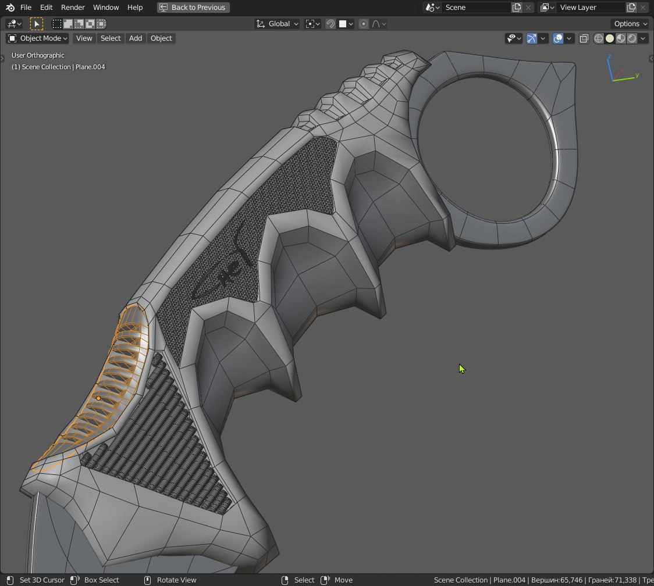Click the scene statistics in status bar
The width and height of the screenshot is (654, 586).
(x=543, y=580)
